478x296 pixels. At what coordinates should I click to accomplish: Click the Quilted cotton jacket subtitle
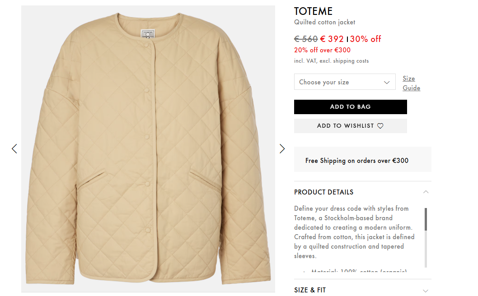[x=324, y=22]
